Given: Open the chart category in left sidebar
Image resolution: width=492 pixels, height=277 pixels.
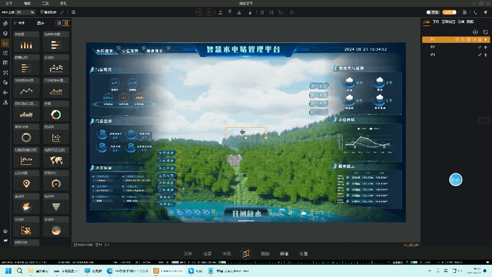Looking at the screenshot, I should click(x=5, y=43).
